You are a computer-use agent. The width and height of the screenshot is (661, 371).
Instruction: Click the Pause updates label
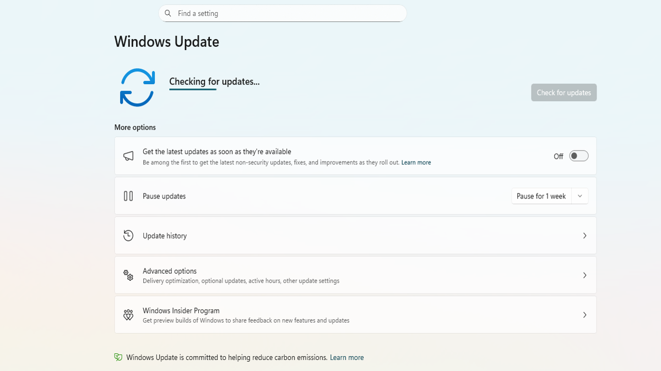pyautogui.click(x=164, y=196)
